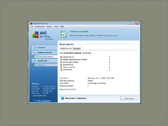Viewport: 168px width, 126px height.
Task: Click the 726095 objects scanned value
Action: point(90,81)
